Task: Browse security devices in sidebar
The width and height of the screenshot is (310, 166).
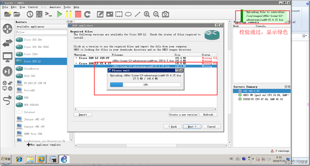Action: click(8, 72)
